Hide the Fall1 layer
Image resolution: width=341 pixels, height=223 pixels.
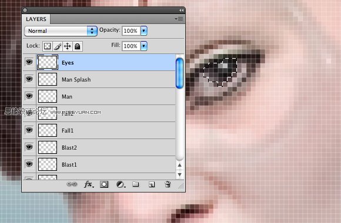click(29, 130)
